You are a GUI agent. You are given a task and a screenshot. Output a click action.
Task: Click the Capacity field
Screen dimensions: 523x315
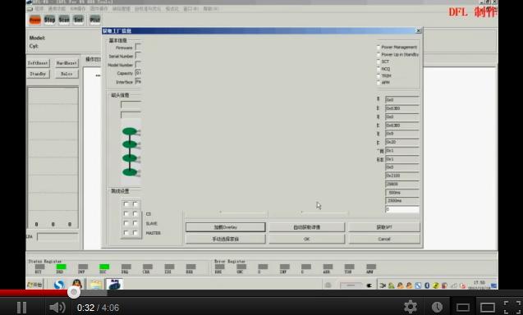[138, 73]
